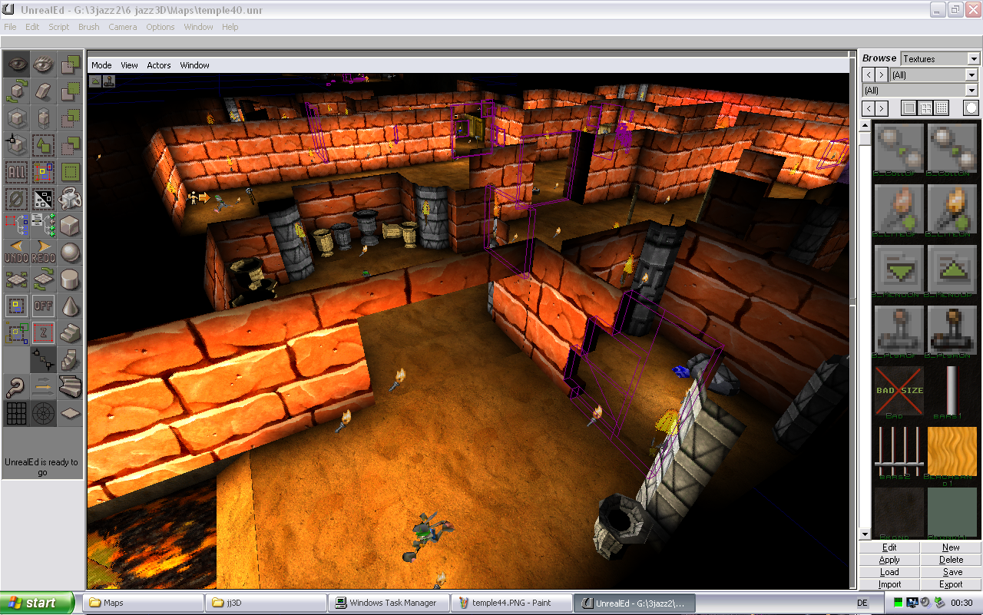This screenshot has height=615, width=983.
Task: Click the Import button
Action: click(889, 584)
